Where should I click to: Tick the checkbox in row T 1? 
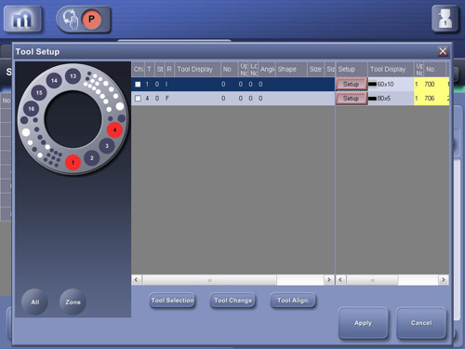coord(138,85)
